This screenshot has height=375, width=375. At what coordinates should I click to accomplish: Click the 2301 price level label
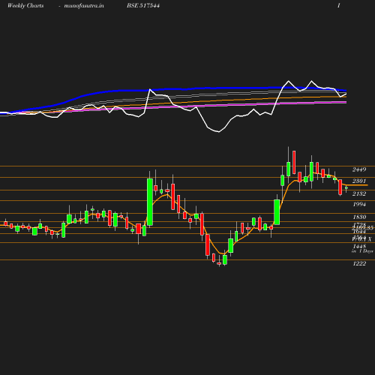tap(359, 181)
